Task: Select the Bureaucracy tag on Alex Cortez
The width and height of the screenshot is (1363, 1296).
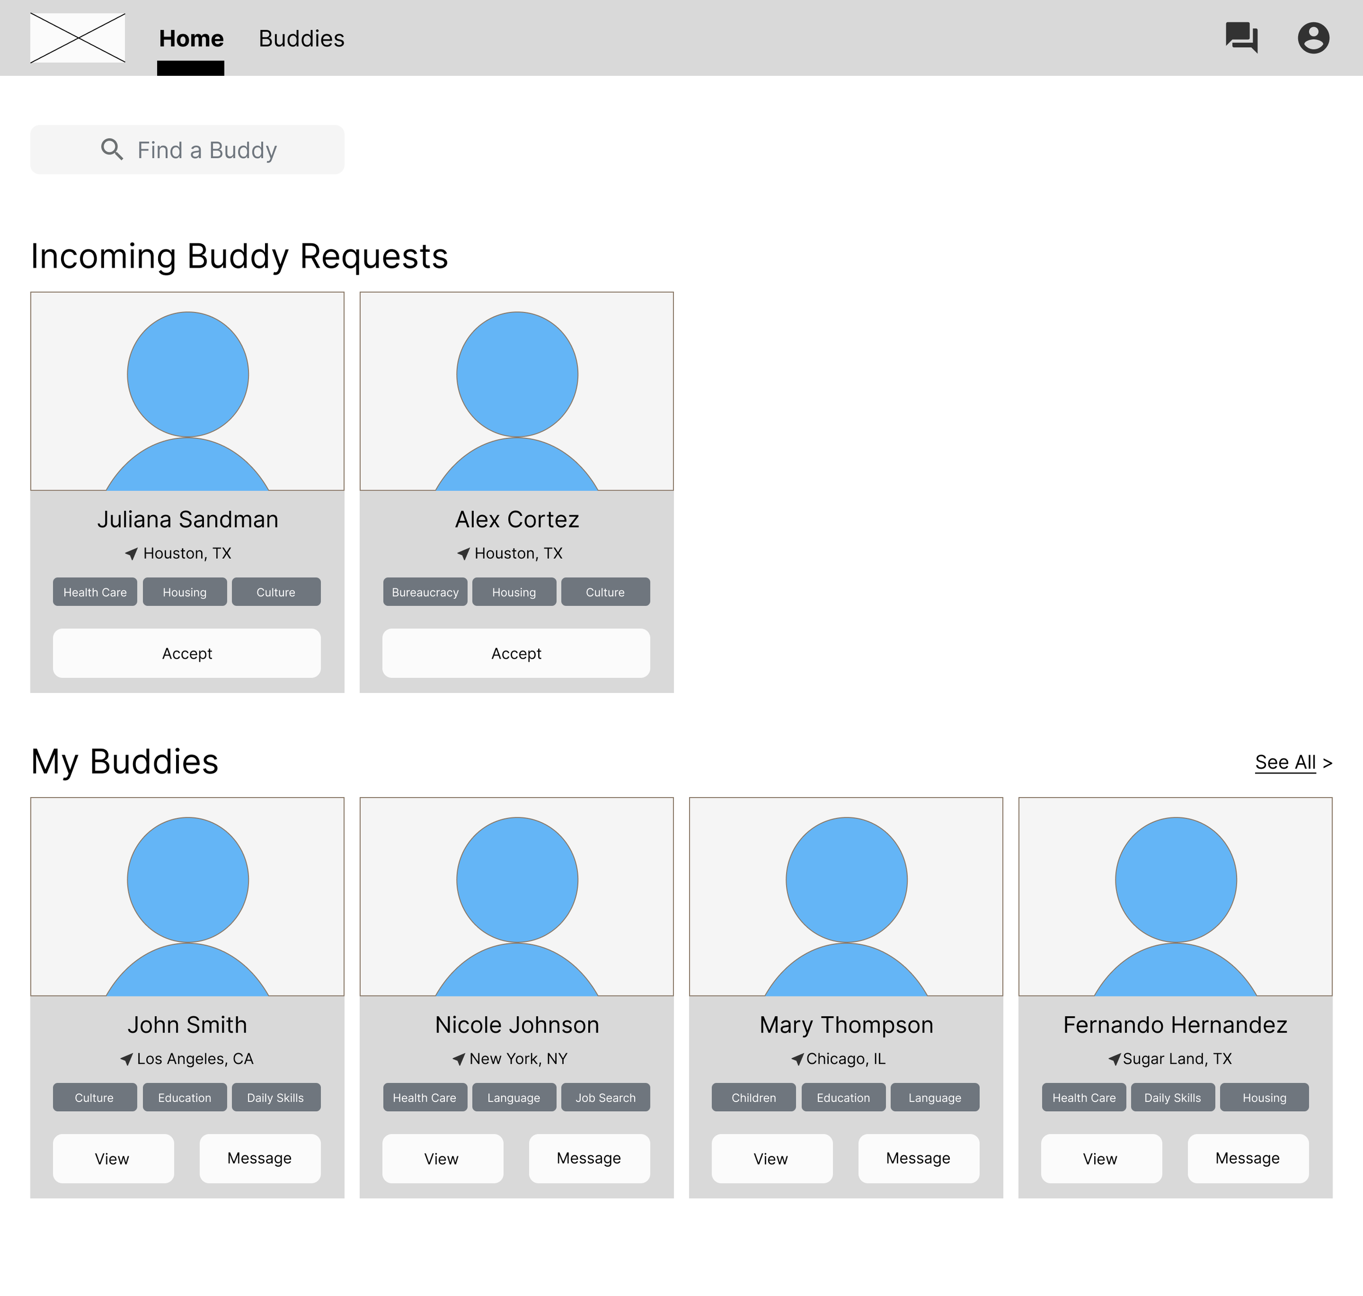Action: point(425,592)
